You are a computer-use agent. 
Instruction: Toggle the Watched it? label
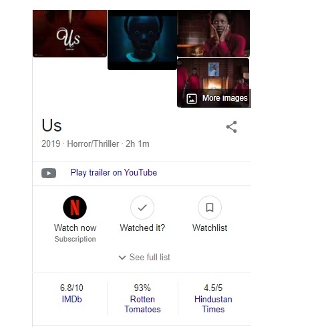tap(142, 228)
